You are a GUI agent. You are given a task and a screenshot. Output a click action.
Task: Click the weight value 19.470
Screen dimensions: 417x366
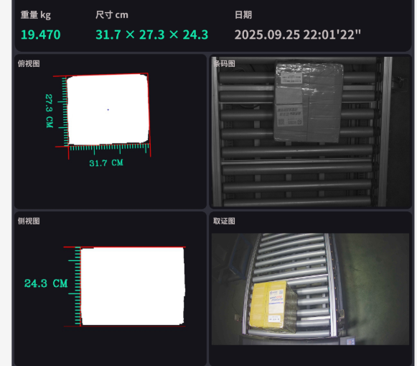click(x=41, y=35)
